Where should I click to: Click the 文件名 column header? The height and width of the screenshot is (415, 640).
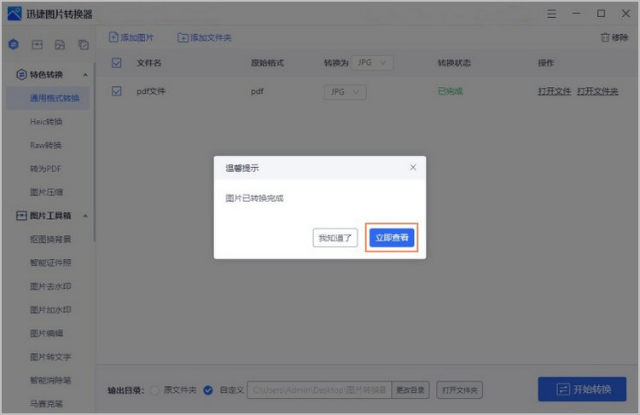tap(149, 63)
